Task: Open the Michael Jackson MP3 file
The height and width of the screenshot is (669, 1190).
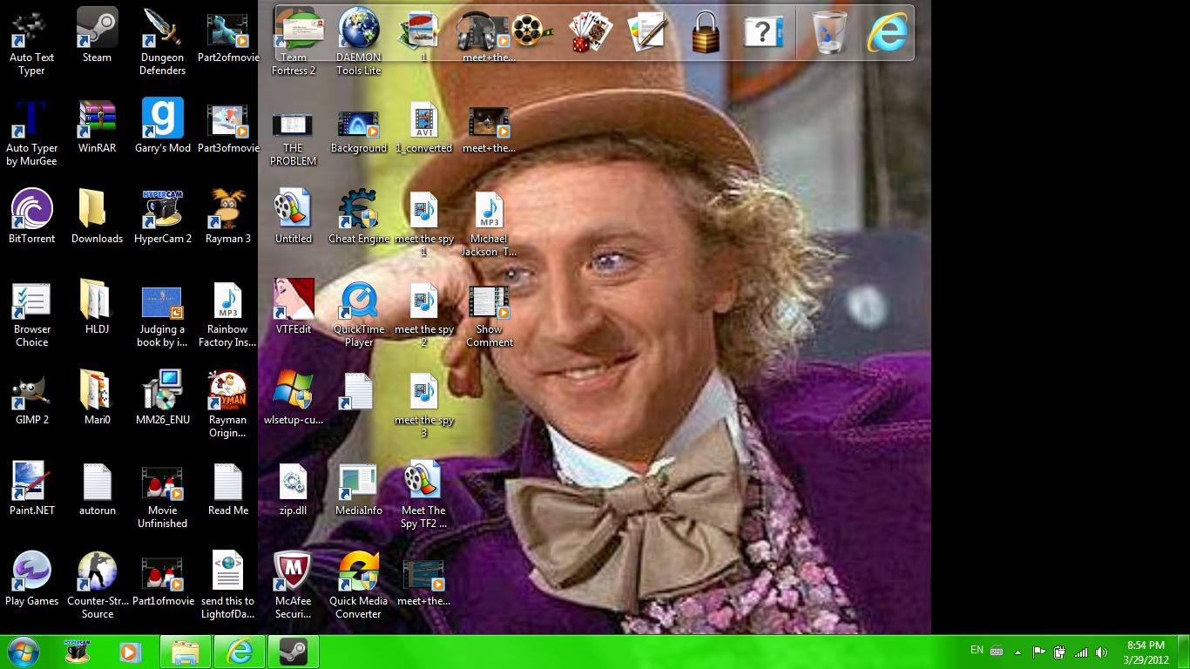Action: click(489, 222)
